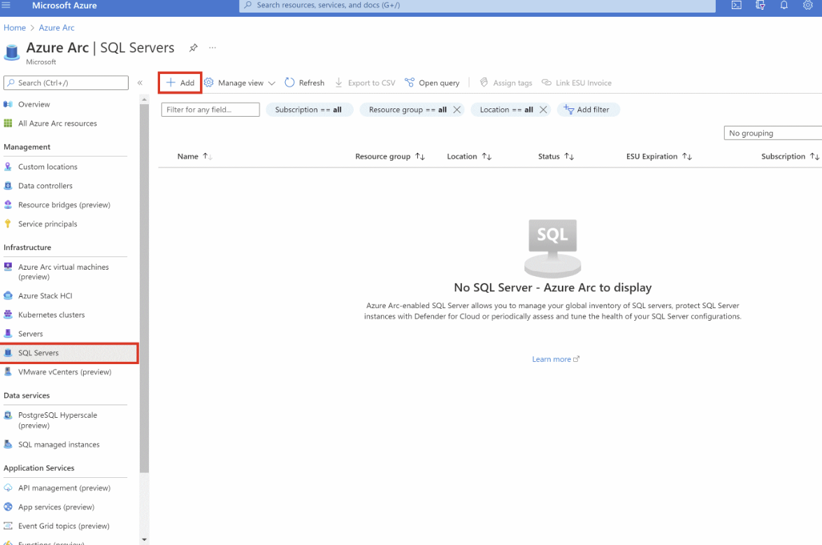822x545 pixels.
Task: Click Open query
Action: [x=432, y=82]
